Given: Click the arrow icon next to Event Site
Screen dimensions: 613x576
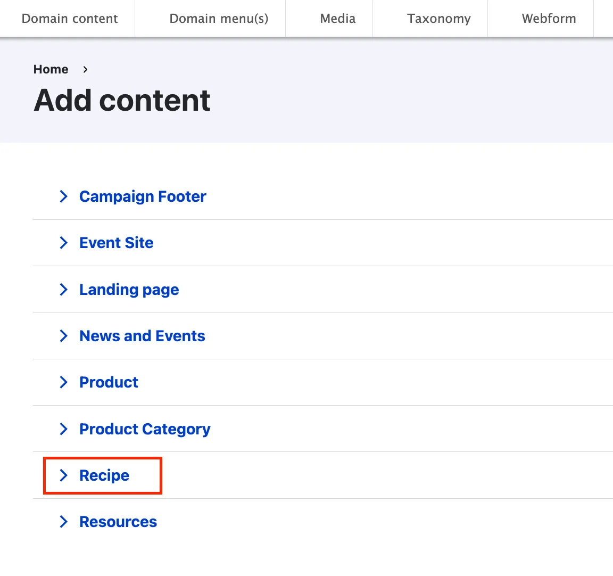Looking at the screenshot, I should (x=64, y=243).
